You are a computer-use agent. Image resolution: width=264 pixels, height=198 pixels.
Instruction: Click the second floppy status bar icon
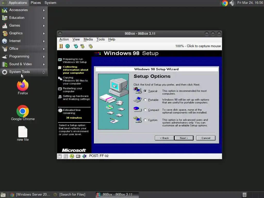click(66, 156)
